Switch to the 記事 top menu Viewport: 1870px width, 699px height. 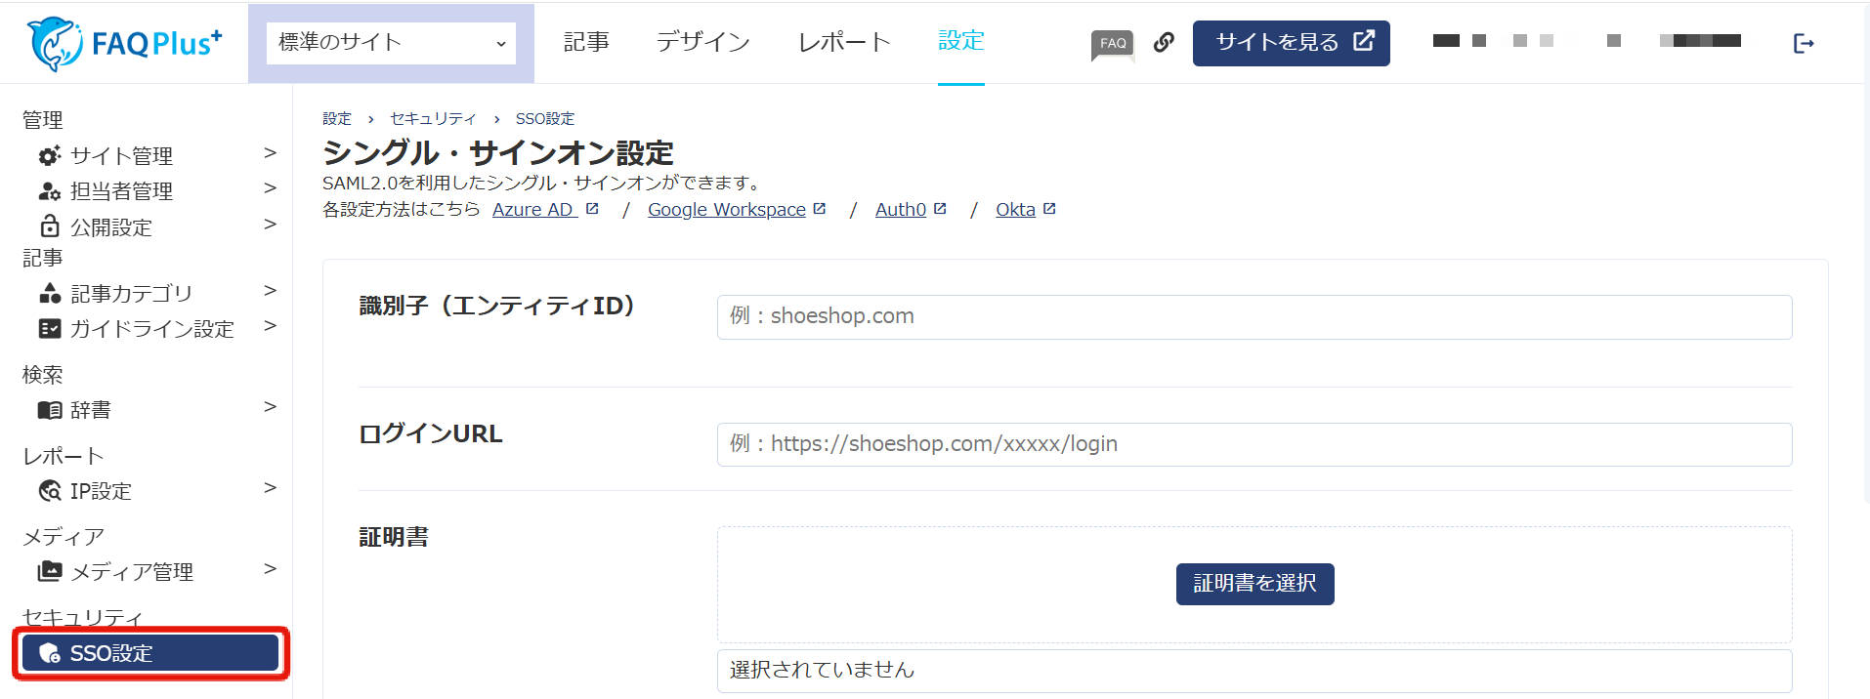[586, 42]
